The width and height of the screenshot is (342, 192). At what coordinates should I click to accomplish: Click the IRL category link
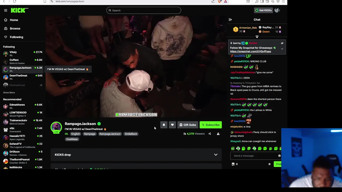67,134
